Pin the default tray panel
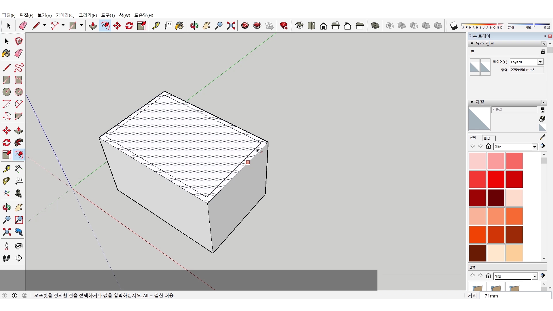This screenshot has height=311, width=553. [544, 36]
